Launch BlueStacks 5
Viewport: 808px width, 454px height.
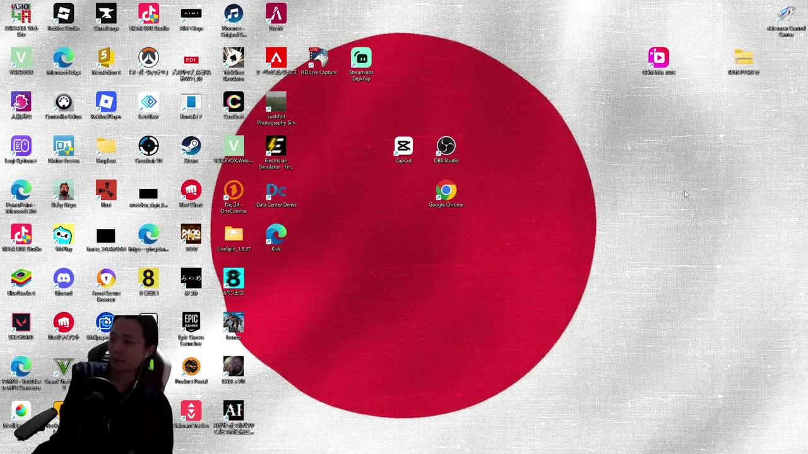(21, 279)
